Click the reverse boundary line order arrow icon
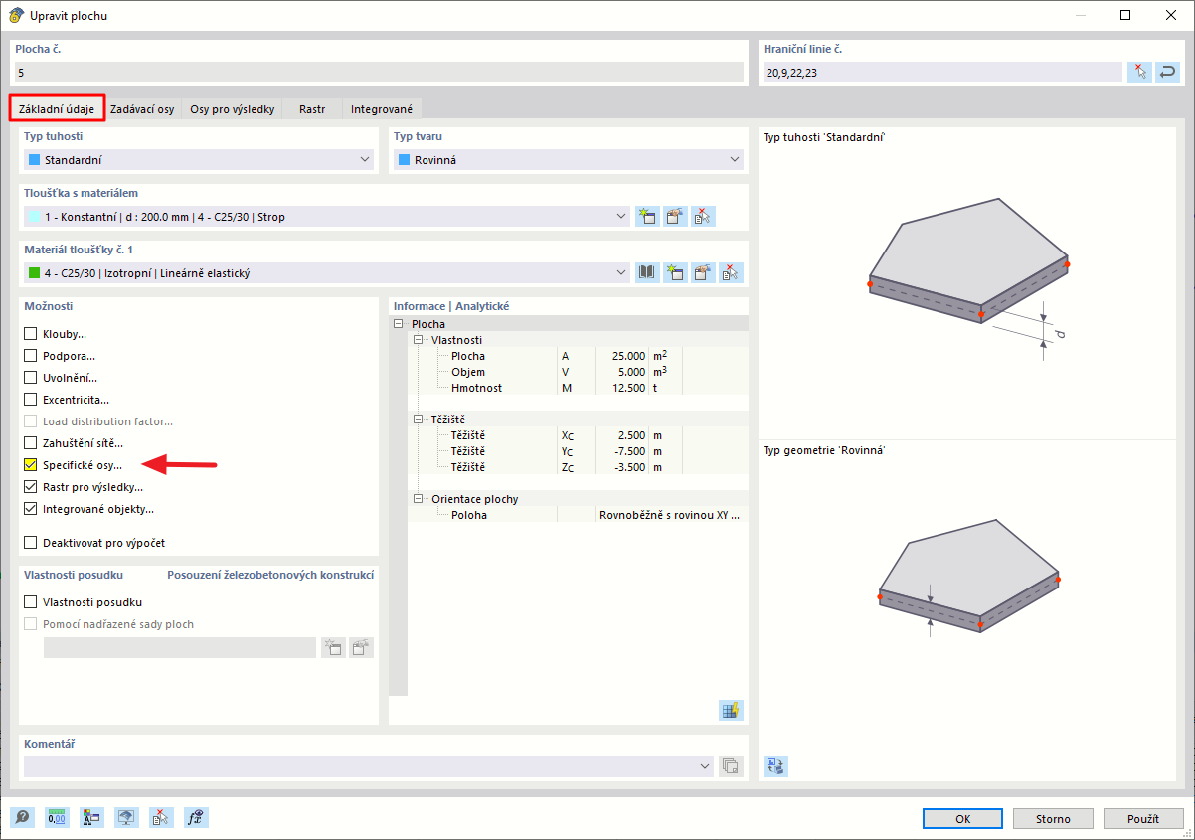The width and height of the screenshot is (1195, 840). pyautogui.click(x=1167, y=72)
